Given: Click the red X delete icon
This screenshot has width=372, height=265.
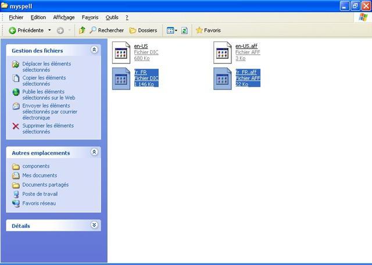Looking at the screenshot, I should tap(16, 126).
